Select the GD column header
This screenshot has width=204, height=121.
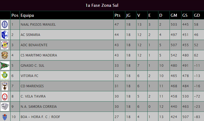click(197, 15)
